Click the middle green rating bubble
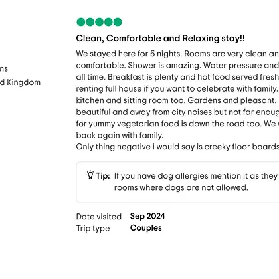 pos(99,22)
